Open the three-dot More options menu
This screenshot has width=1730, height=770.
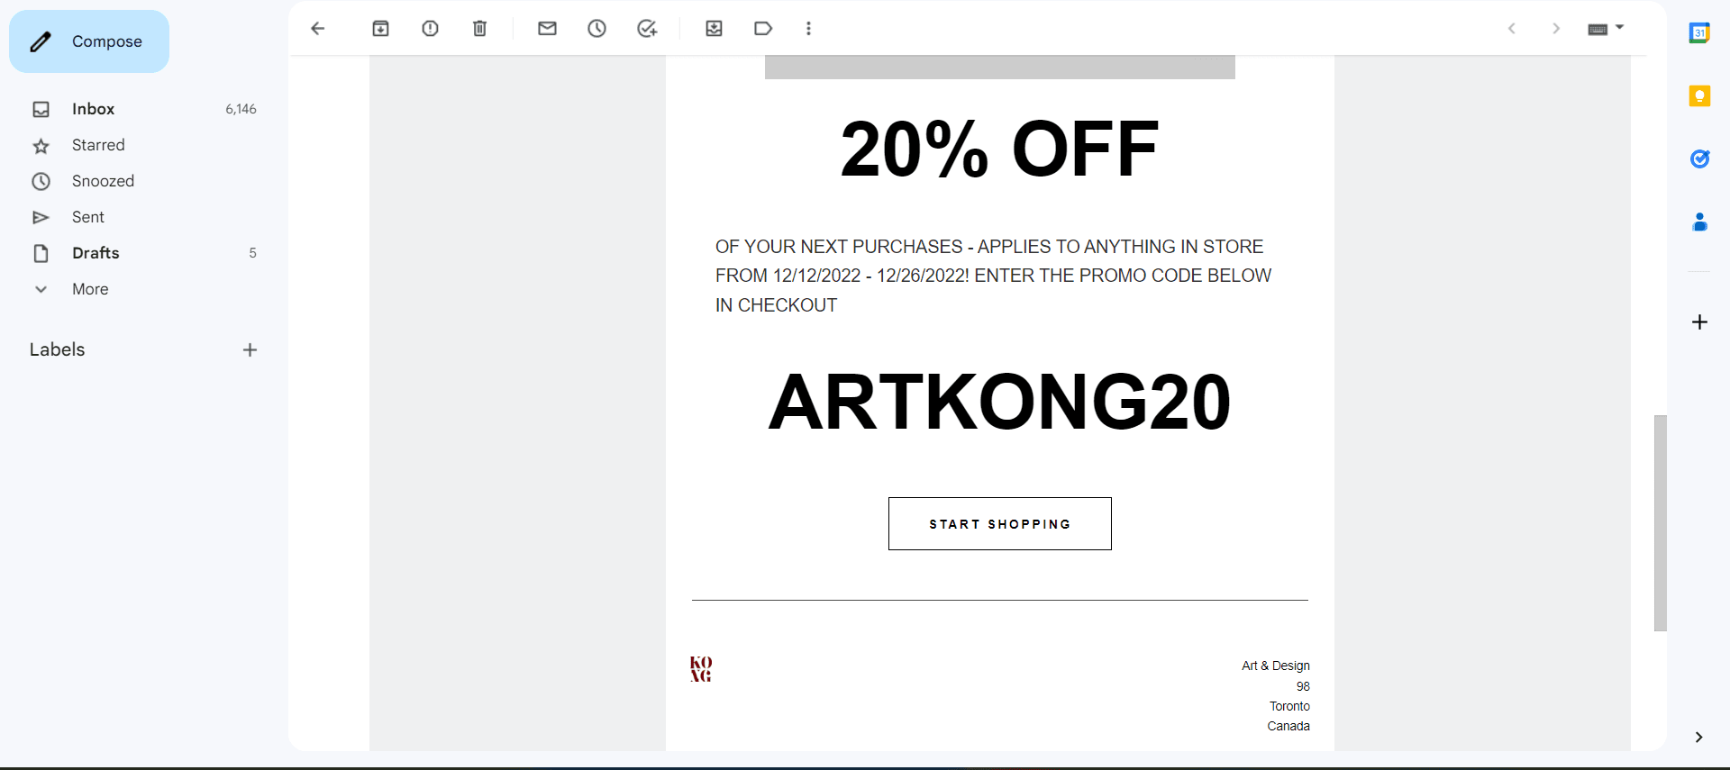point(808,29)
